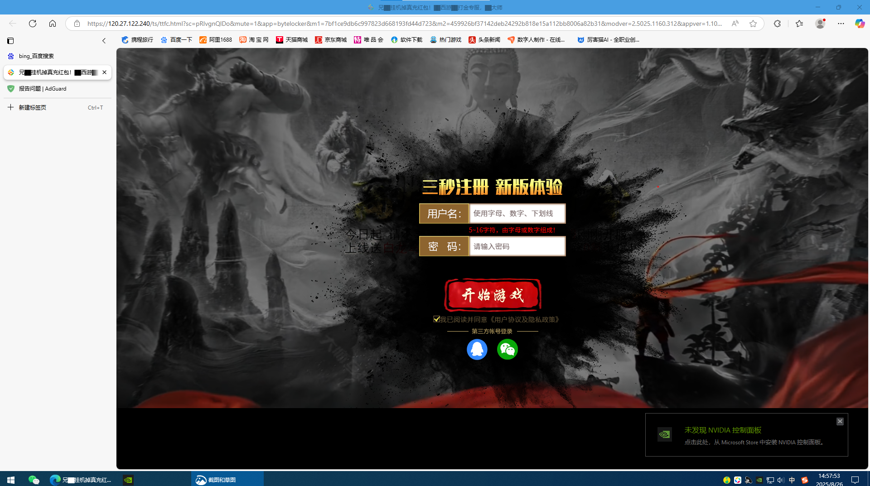
Task: Open the Copilot sidebar icon
Action: pyautogui.click(x=859, y=24)
